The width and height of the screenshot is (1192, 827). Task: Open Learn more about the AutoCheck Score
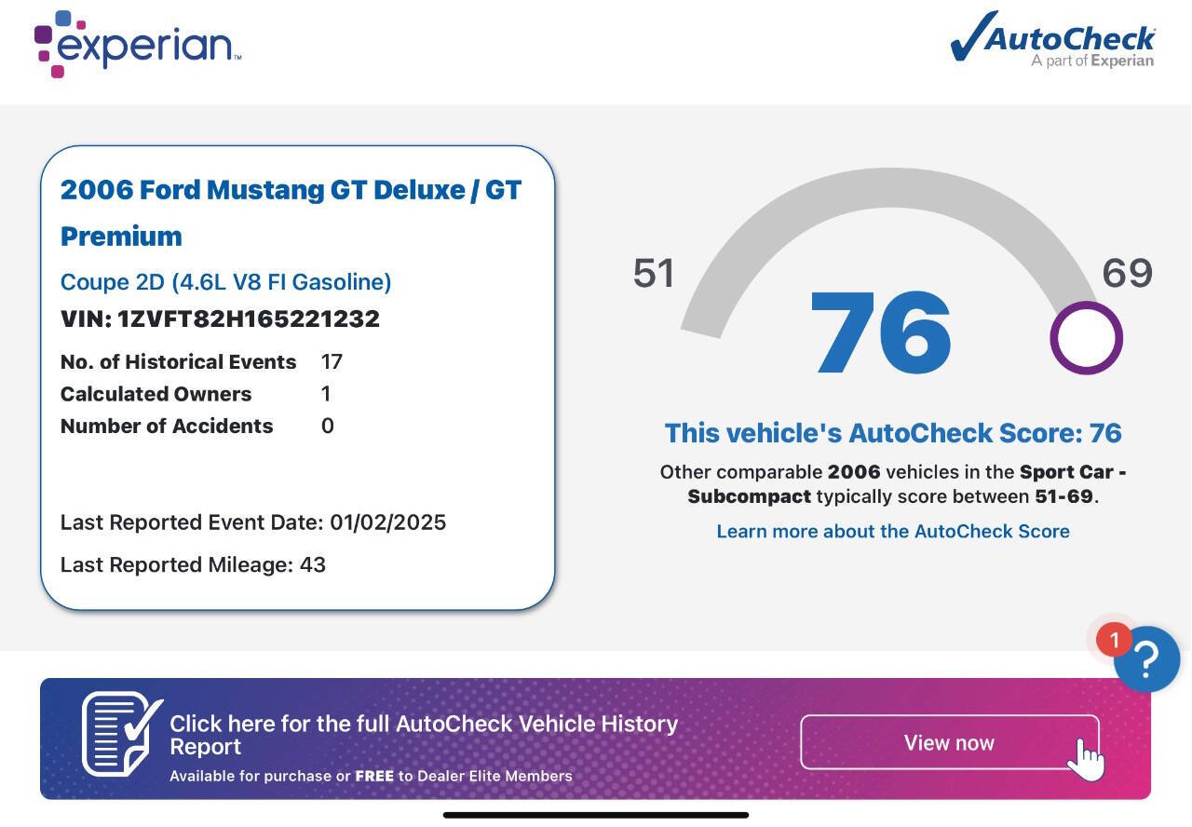[x=893, y=531]
